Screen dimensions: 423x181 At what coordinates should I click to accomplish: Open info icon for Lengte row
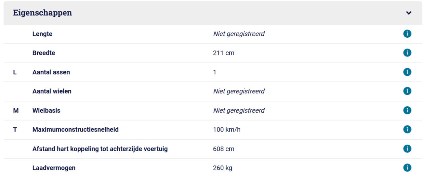[407, 34]
